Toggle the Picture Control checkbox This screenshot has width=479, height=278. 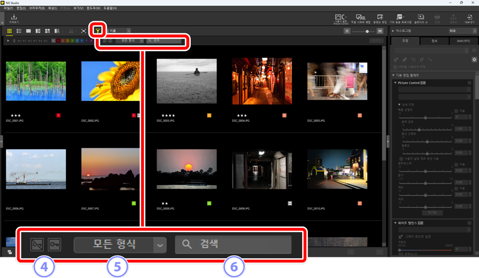click(x=469, y=83)
